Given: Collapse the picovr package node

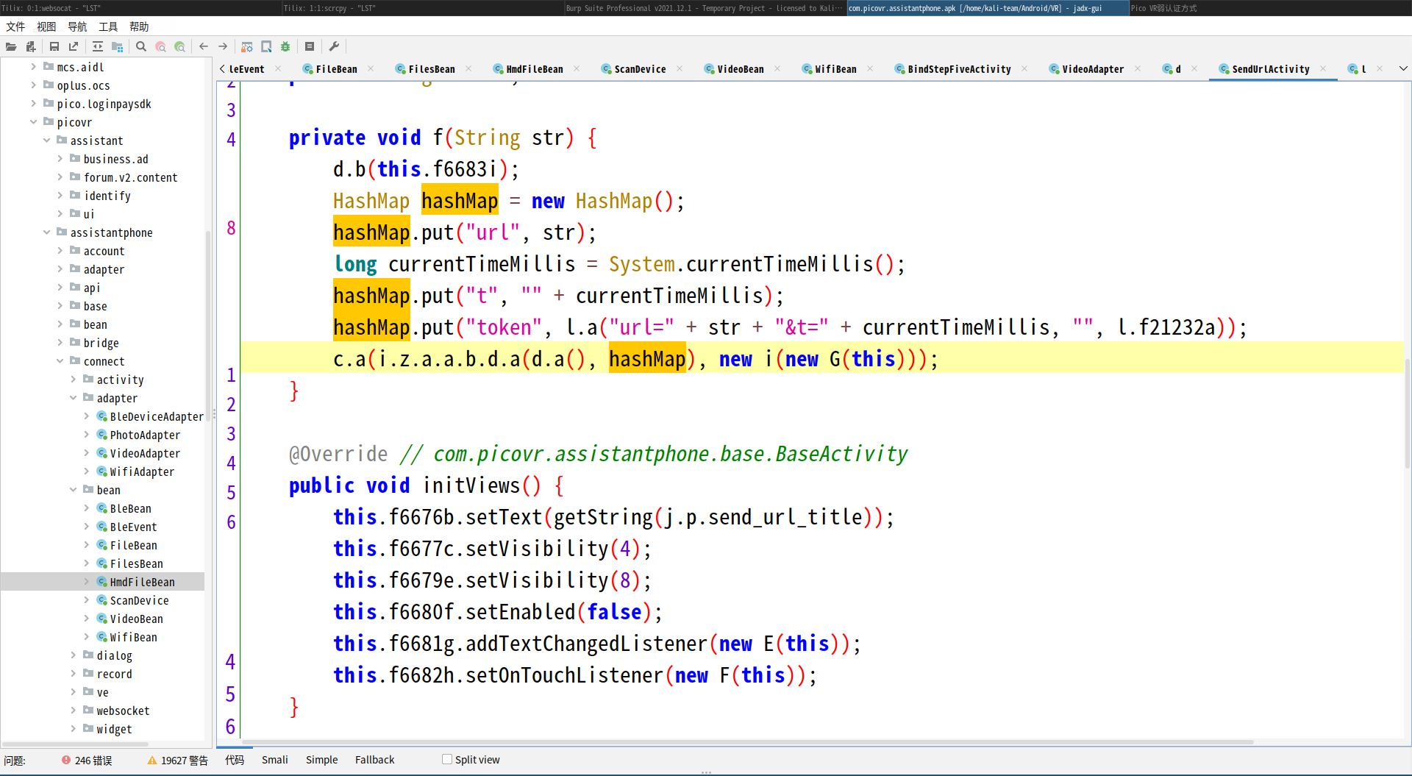Looking at the screenshot, I should [x=33, y=121].
